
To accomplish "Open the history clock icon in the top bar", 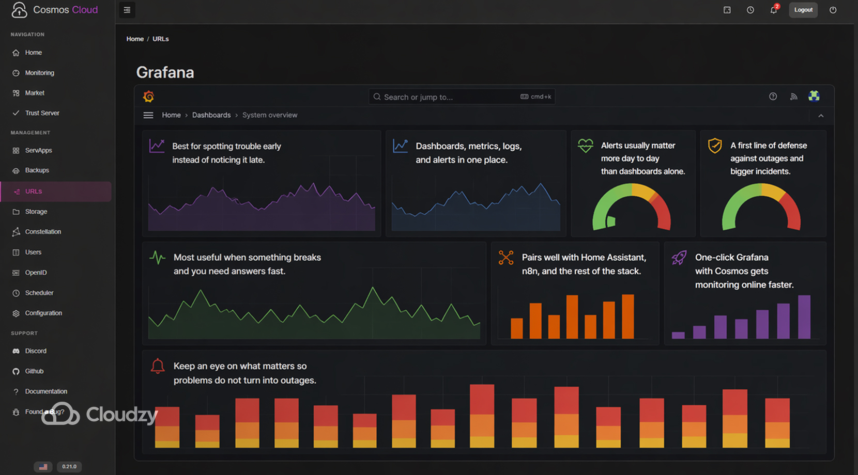I will (x=750, y=10).
